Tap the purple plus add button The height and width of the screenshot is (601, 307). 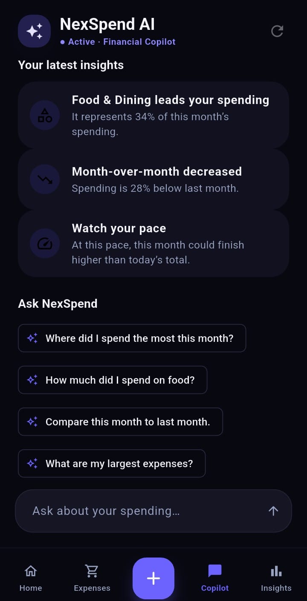pyautogui.click(x=153, y=578)
